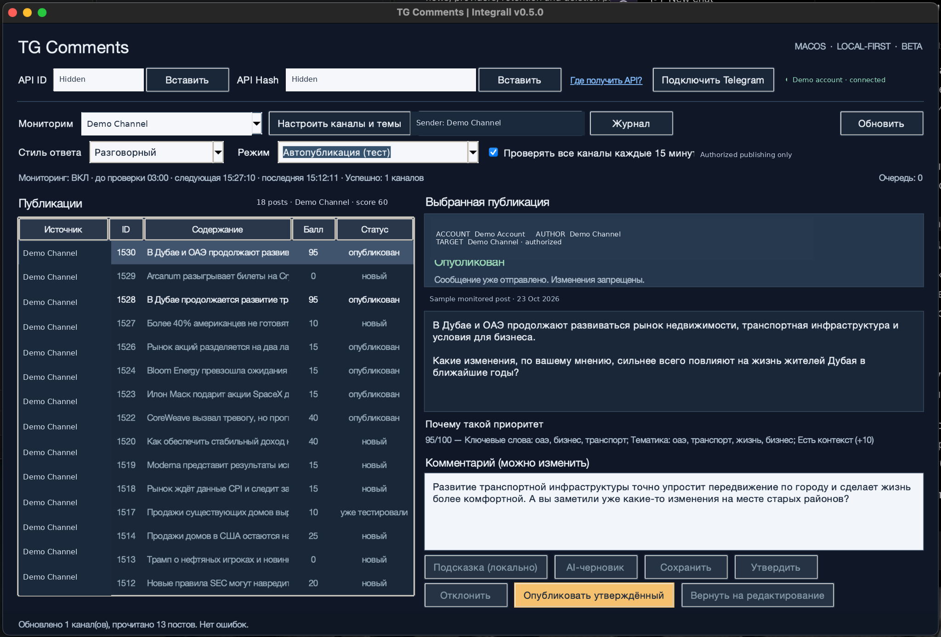The image size is (941, 637).
Task: Expand the Режим dropdown arrow
Action: (x=473, y=152)
